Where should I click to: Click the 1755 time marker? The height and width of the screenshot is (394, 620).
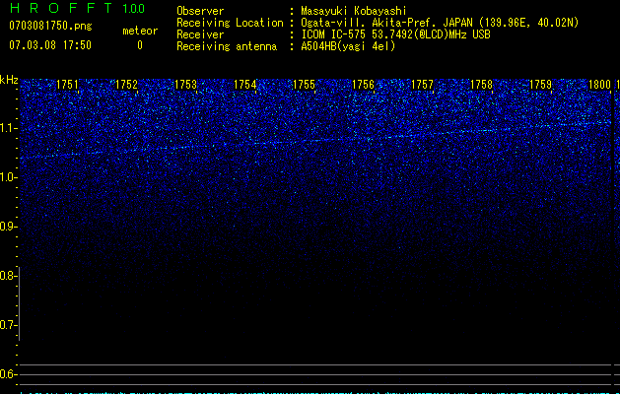point(304,85)
